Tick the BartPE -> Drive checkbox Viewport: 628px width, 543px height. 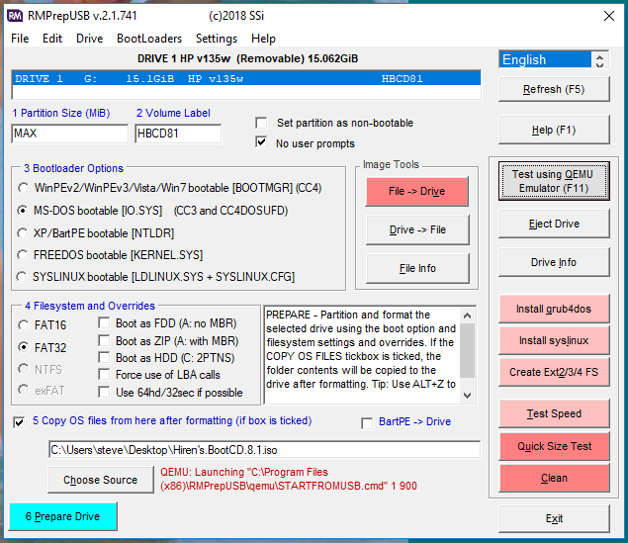click(367, 423)
